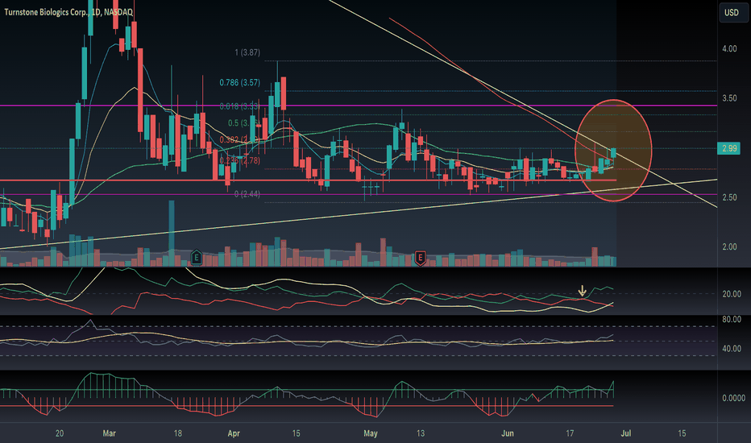Viewport: 751px width, 443px height.
Task: Click the Apr date on the time axis
Action: point(234,433)
